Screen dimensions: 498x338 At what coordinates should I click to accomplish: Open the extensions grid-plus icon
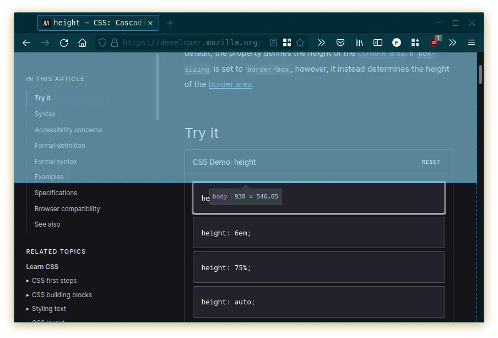click(x=415, y=42)
